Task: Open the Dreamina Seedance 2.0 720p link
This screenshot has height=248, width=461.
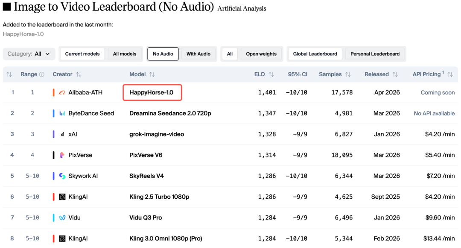Action: tap(170, 114)
